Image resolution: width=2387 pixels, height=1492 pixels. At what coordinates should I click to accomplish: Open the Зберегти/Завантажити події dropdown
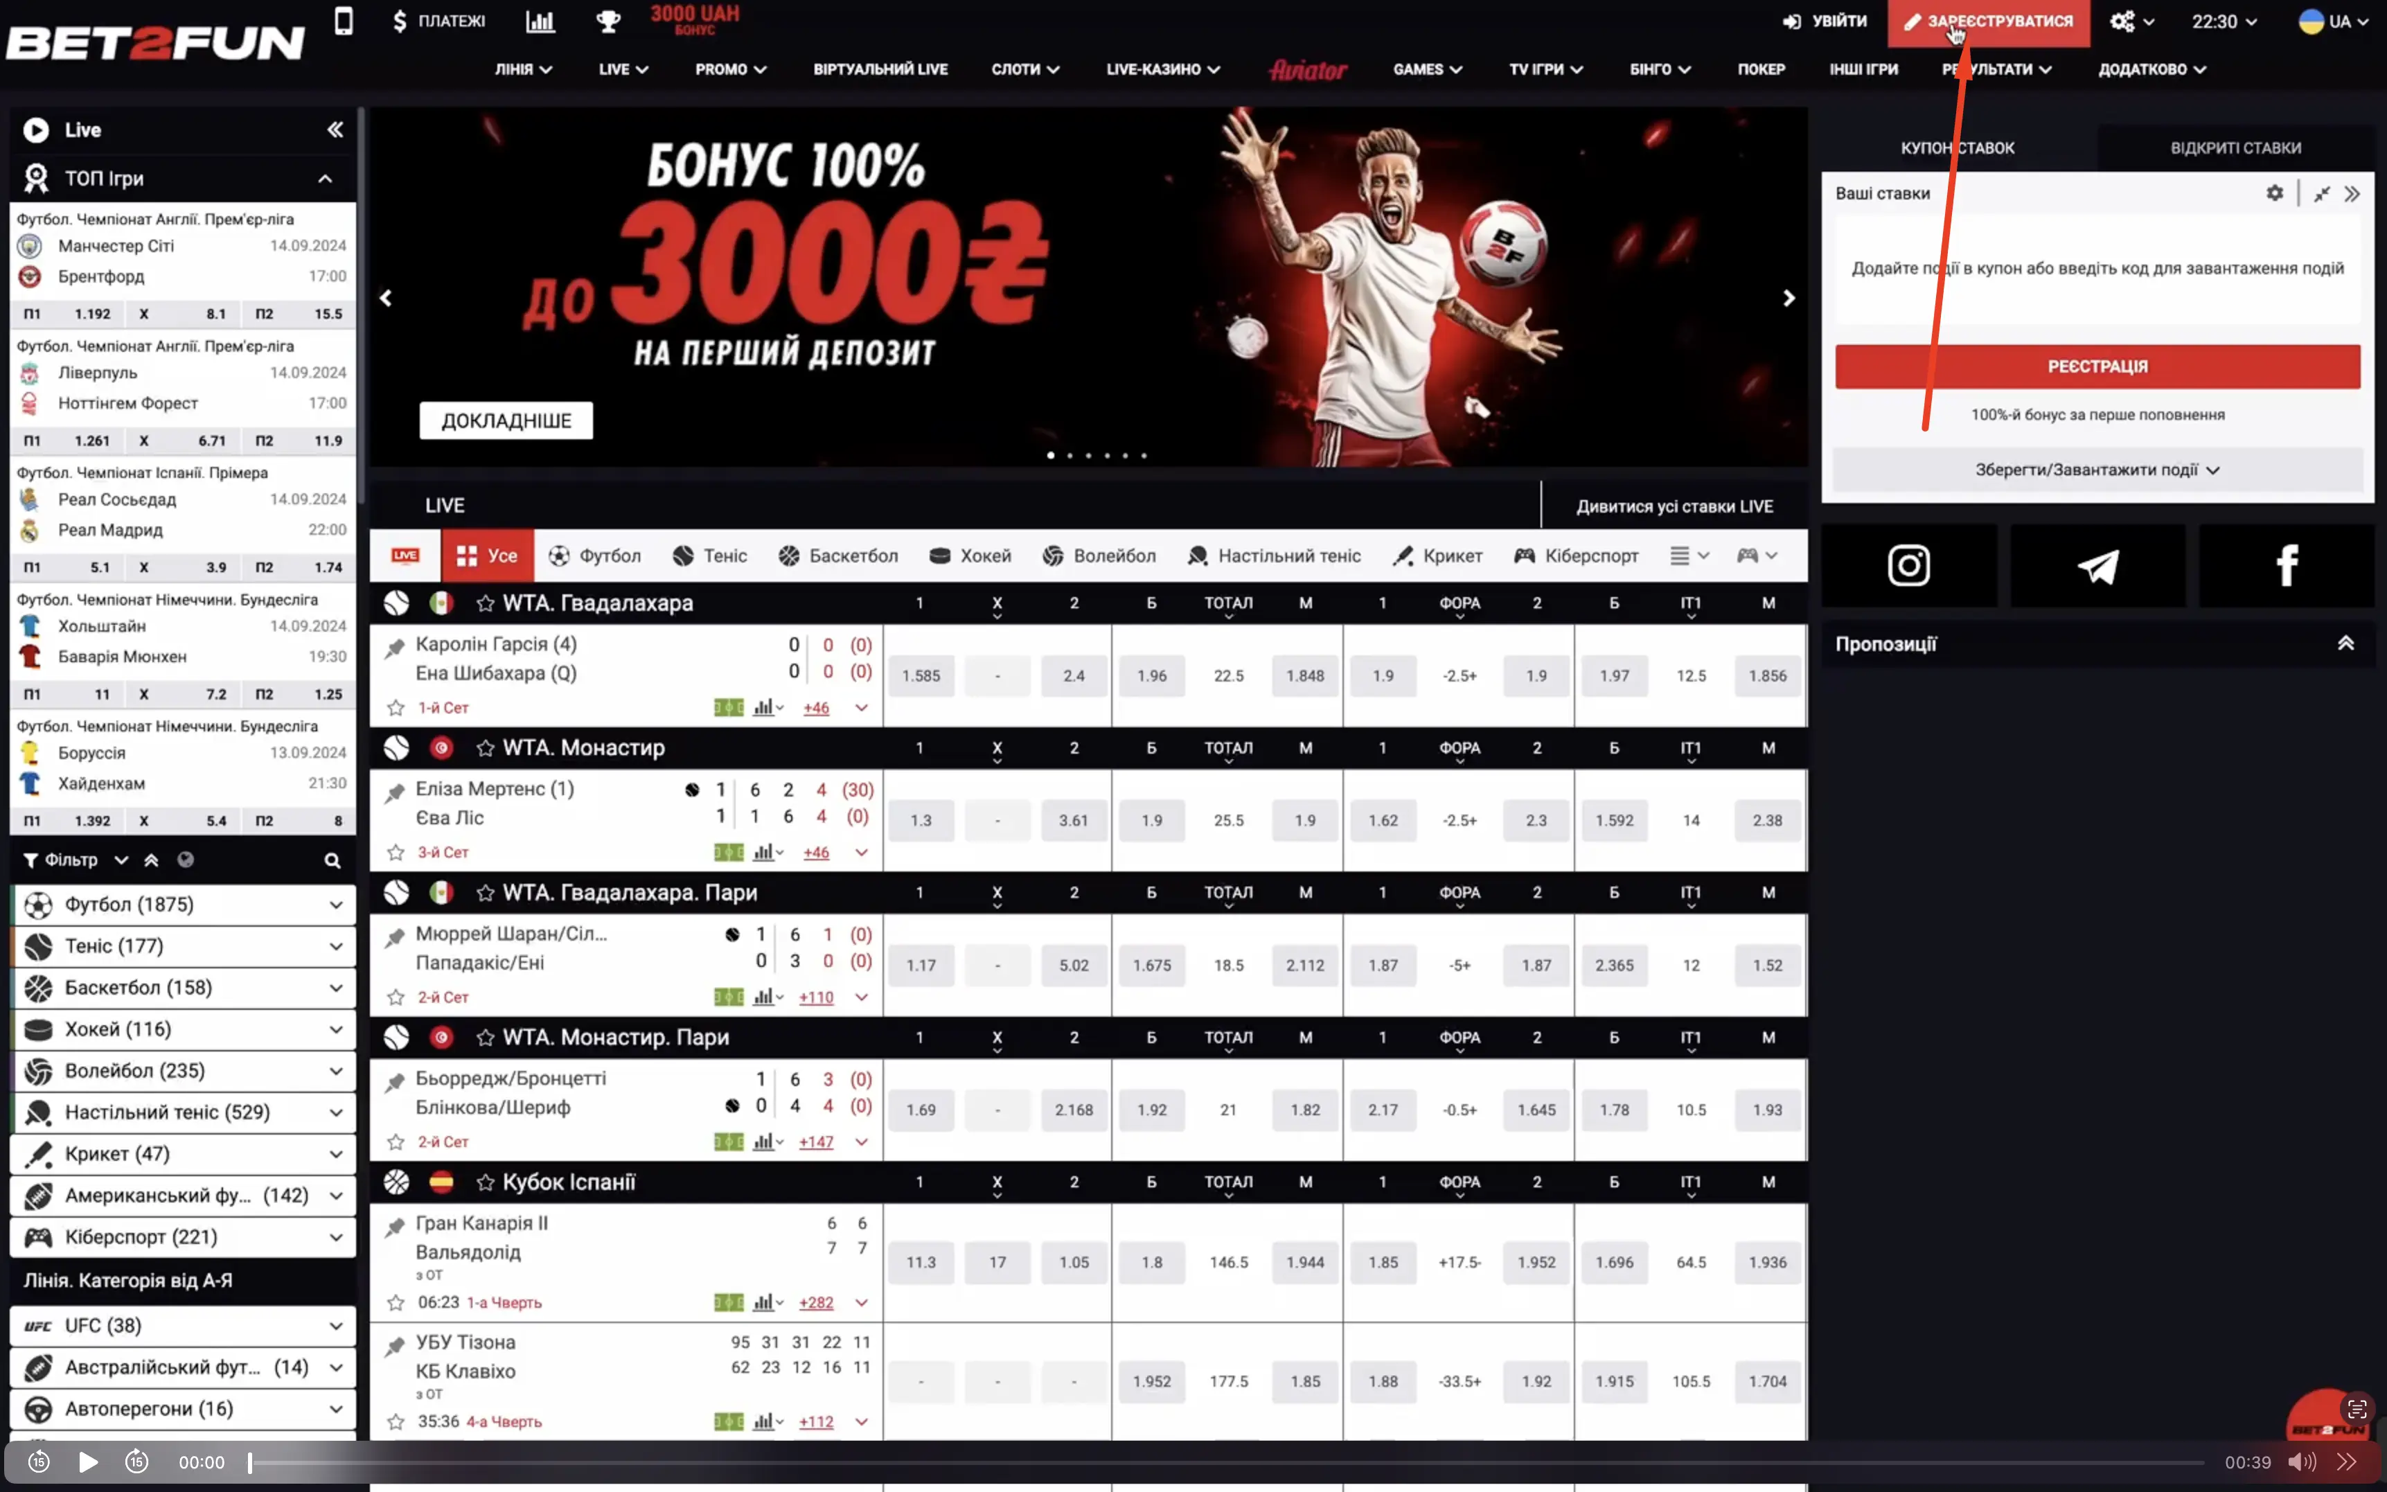pos(2097,470)
